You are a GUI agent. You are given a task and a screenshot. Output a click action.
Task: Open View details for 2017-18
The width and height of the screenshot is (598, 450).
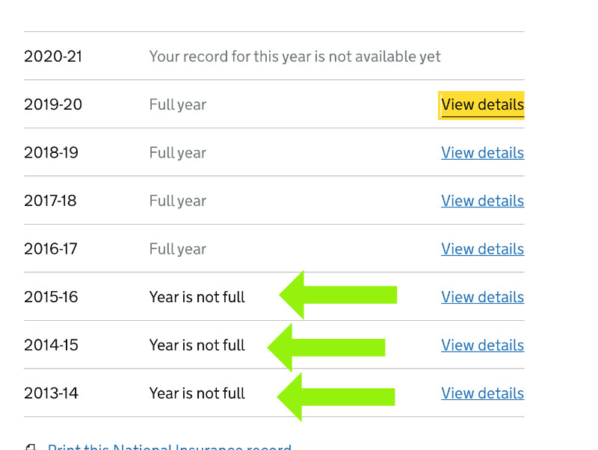482,201
